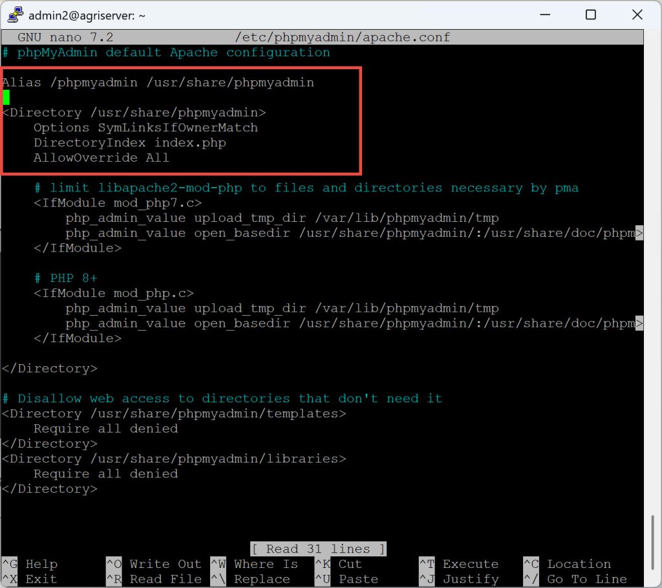Click the first '</Directory>' closing tag
This screenshot has width=662, height=588.
[49, 369]
